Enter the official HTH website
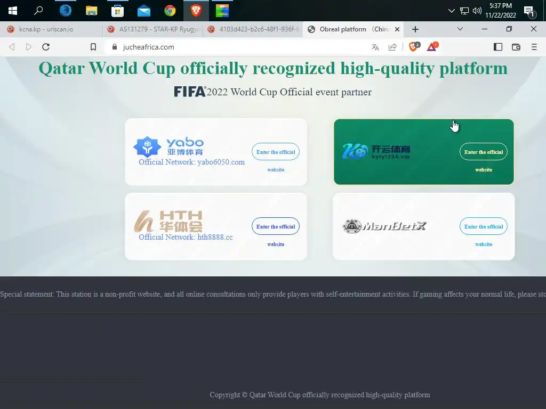 pos(276,226)
